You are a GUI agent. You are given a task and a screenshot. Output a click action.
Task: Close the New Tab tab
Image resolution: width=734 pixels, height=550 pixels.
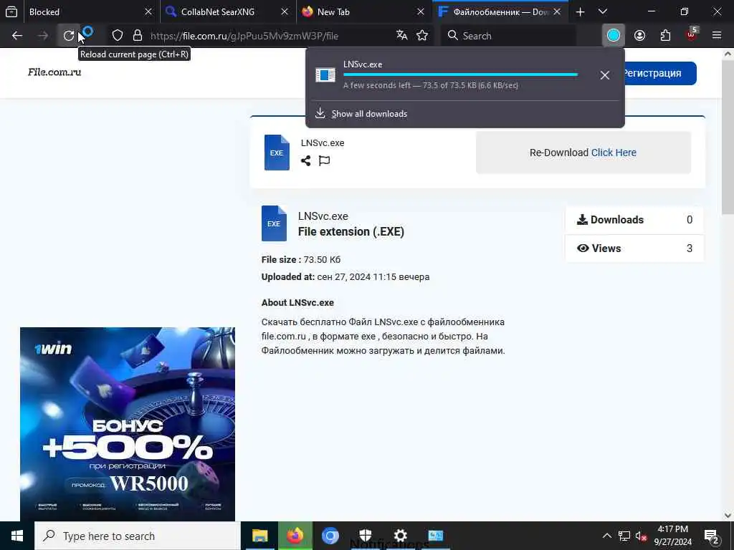click(421, 11)
